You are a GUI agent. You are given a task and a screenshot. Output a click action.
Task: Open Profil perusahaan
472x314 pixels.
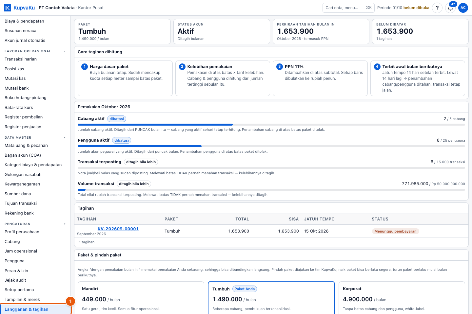pos(35,232)
